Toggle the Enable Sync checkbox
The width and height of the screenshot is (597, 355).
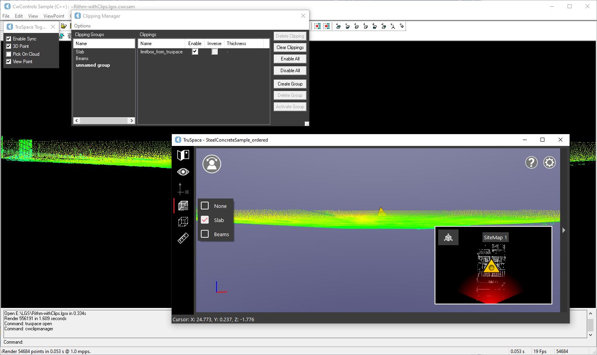point(9,39)
